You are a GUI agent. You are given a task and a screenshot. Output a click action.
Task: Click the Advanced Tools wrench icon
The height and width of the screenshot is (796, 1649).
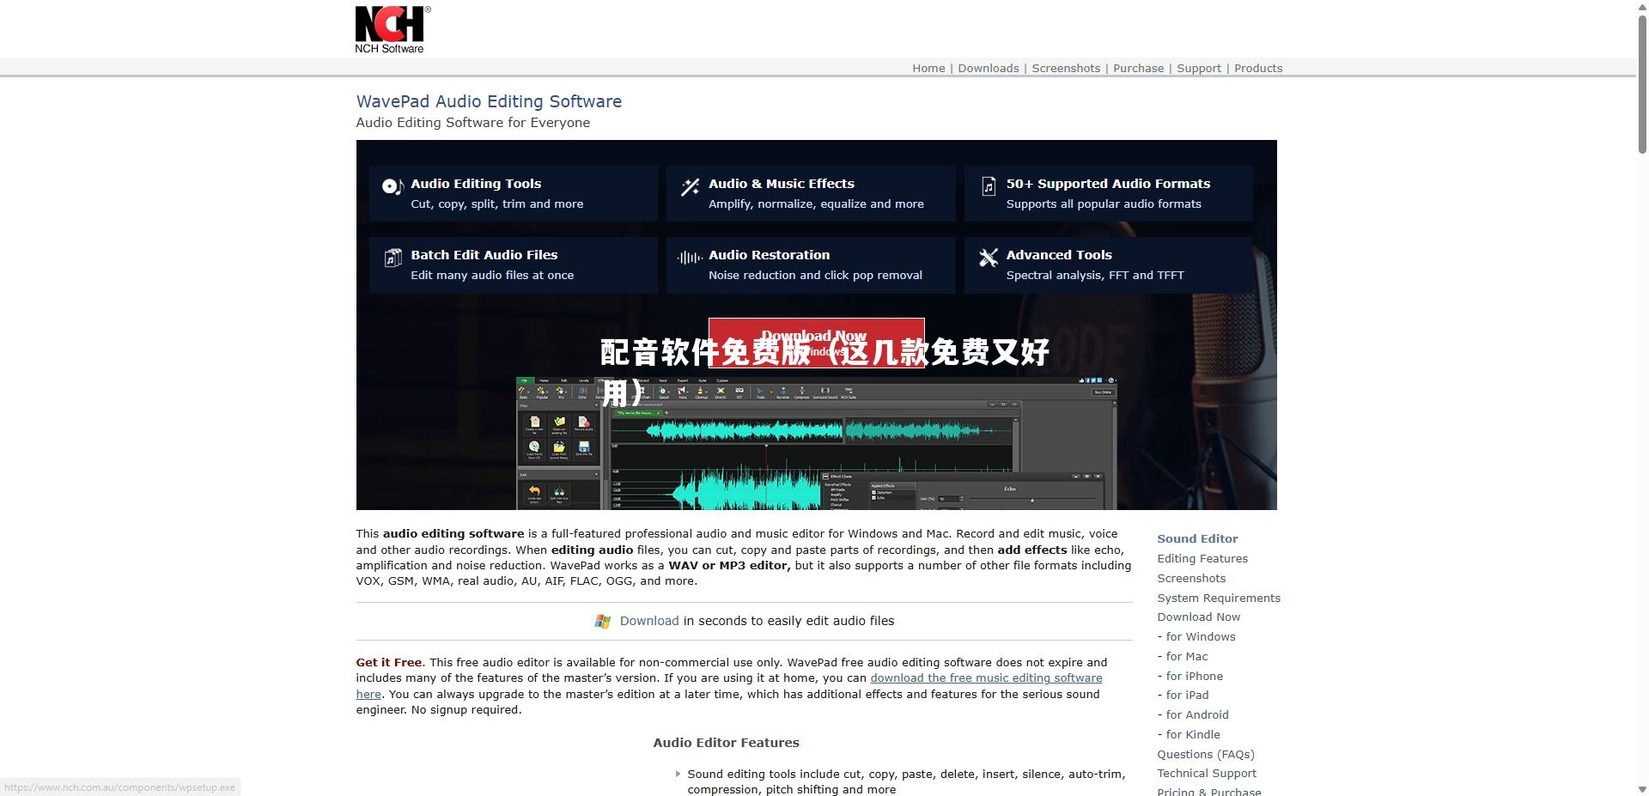click(x=989, y=258)
